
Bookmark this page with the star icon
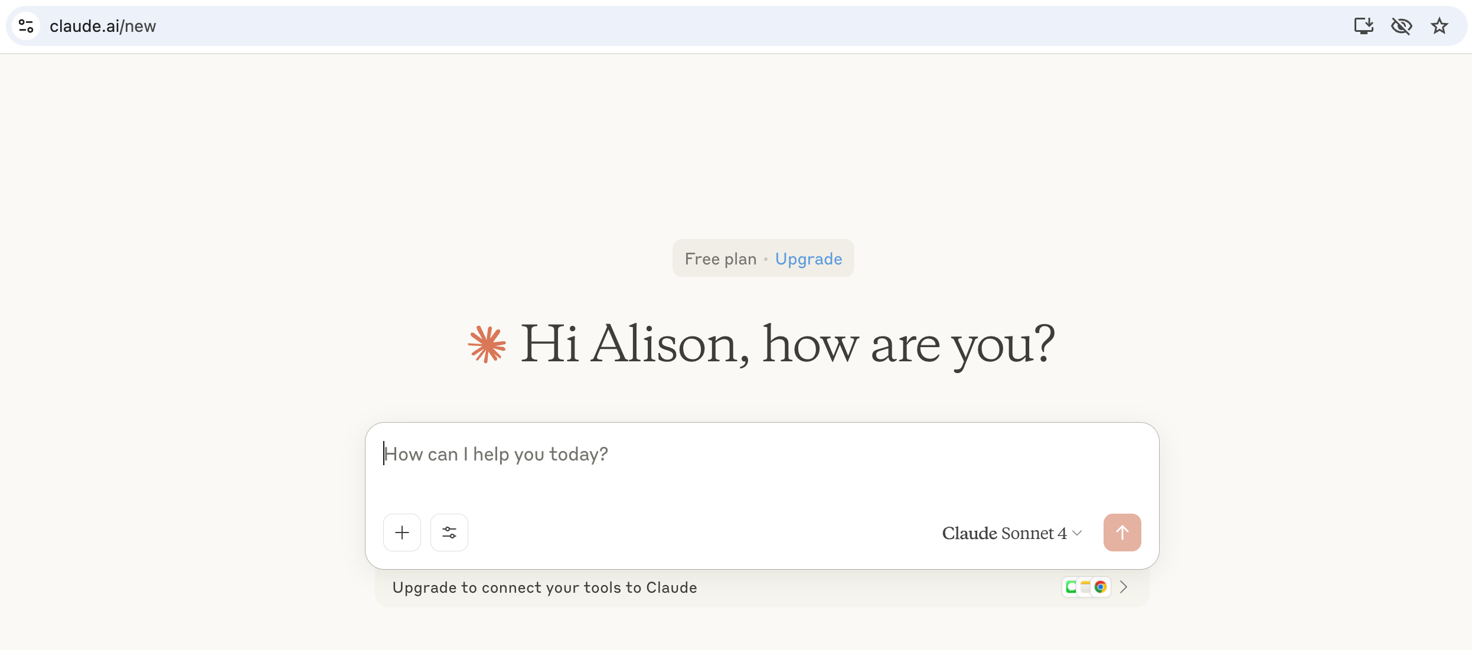[x=1440, y=26]
